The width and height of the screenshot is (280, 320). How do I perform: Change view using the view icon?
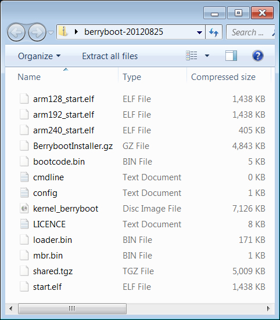click(x=192, y=56)
